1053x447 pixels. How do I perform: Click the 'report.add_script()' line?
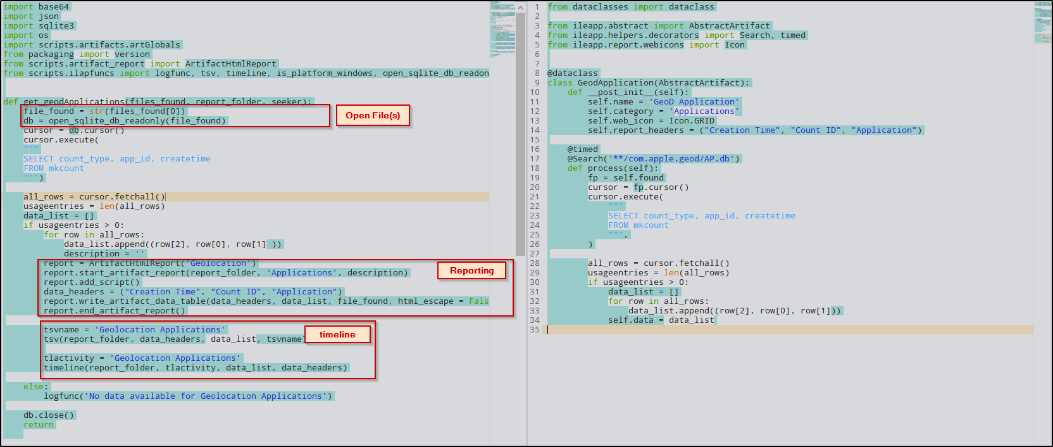click(x=92, y=282)
